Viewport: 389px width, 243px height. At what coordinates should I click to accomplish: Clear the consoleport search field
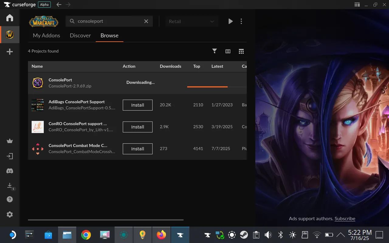(x=146, y=21)
